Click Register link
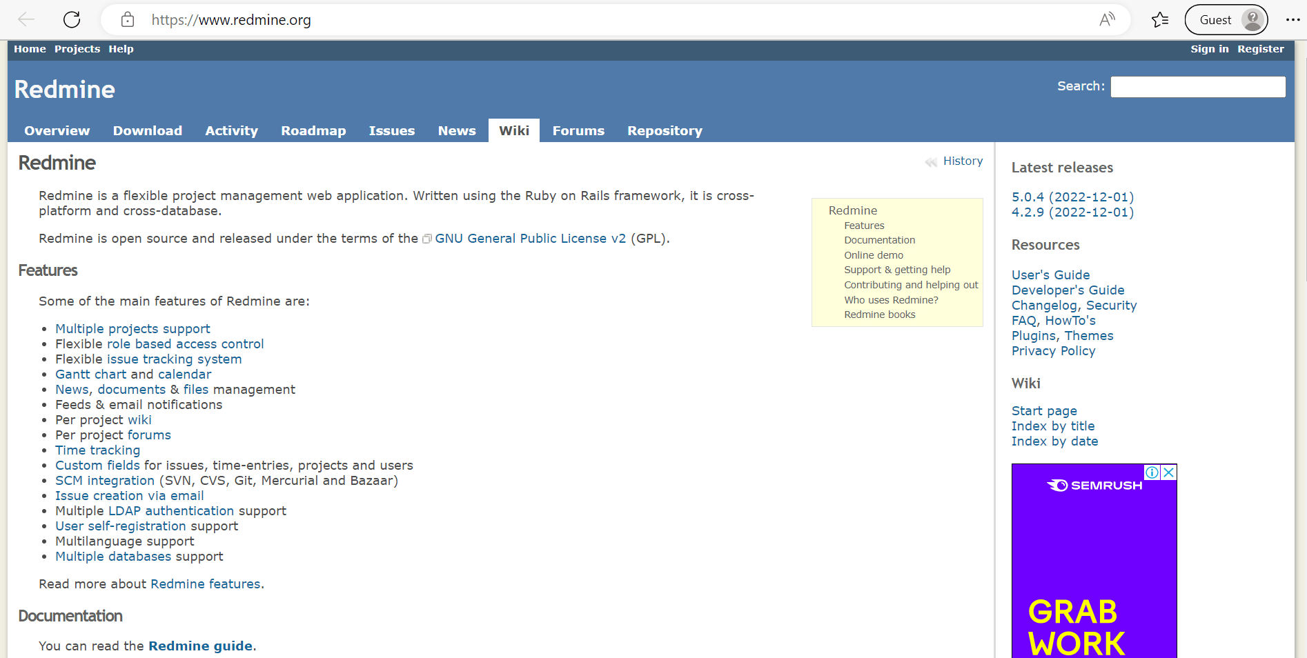 [1261, 49]
